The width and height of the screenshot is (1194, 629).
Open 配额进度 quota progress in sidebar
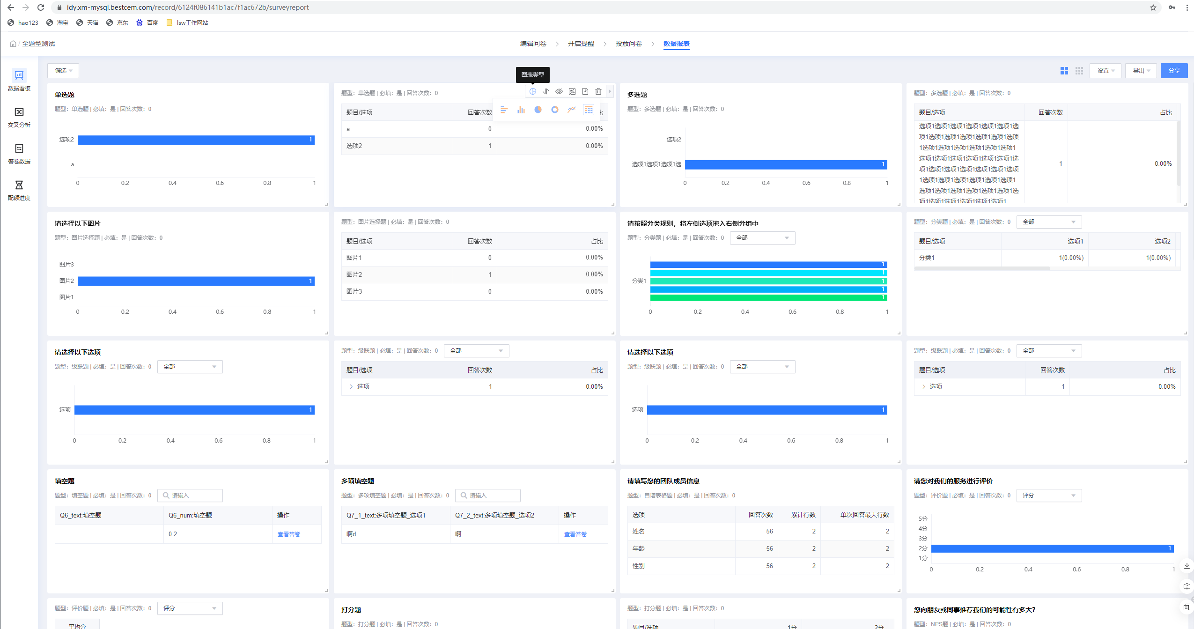click(19, 190)
